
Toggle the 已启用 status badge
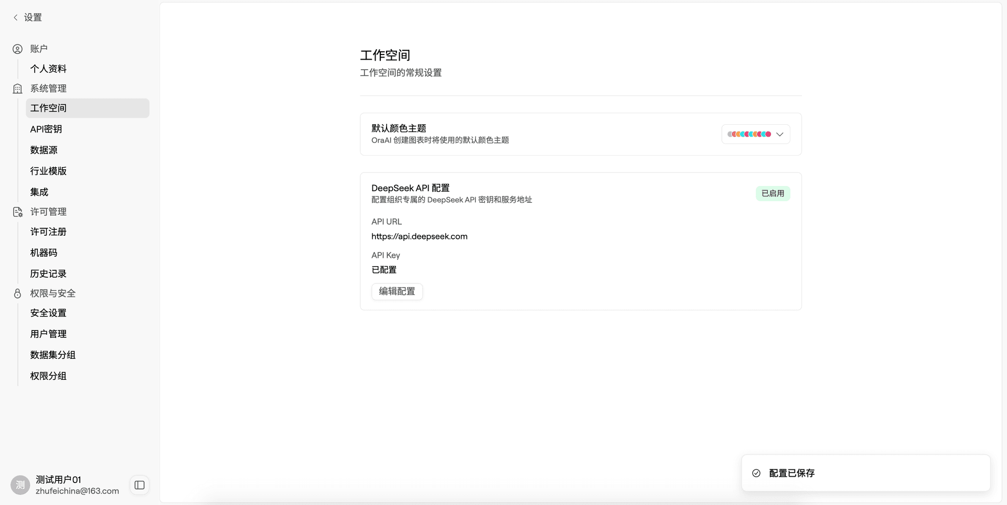click(773, 193)
